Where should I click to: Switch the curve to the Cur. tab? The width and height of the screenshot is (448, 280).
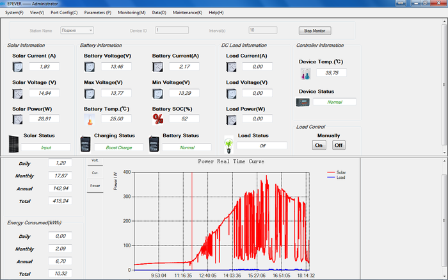click(95, 173)
